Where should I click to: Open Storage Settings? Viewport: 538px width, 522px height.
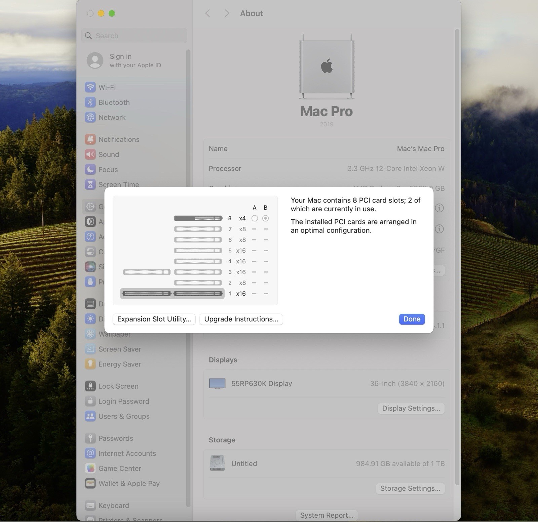coord(410,488)
